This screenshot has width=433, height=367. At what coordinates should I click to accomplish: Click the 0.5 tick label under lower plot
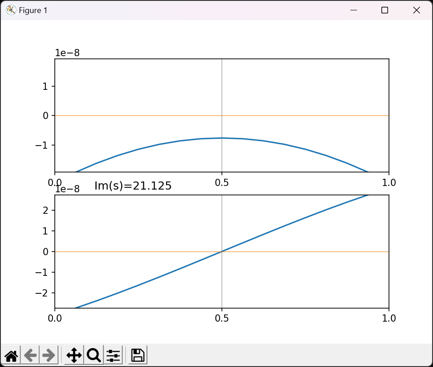click(222, 318)
